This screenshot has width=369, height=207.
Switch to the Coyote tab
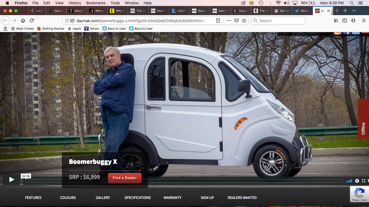pos(241,11)
